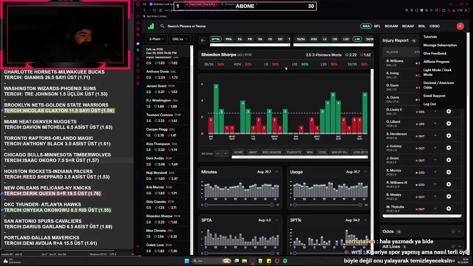Choose Manage Subscription menu item
The width and height of the screenshot is (473, 266).
point(440,45)
